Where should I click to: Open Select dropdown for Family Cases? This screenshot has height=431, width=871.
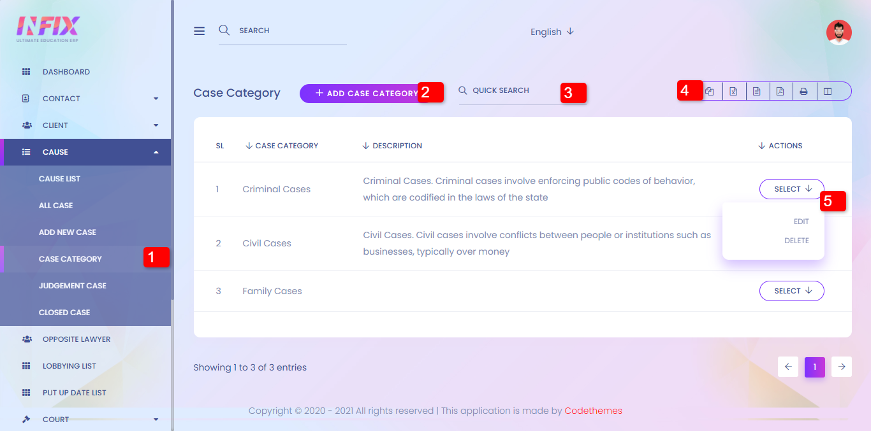791,291
